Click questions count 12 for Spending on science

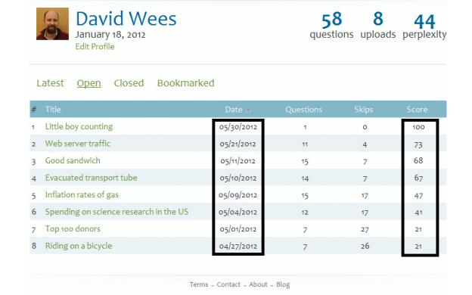(305, 213)
